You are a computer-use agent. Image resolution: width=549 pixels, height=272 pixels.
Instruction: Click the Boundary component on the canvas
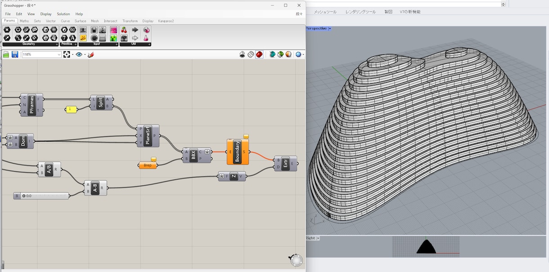(238, 152)
